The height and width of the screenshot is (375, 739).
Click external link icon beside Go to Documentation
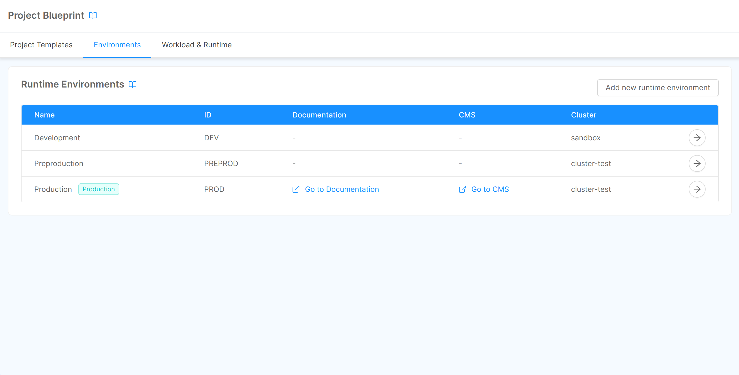point(296,189)
